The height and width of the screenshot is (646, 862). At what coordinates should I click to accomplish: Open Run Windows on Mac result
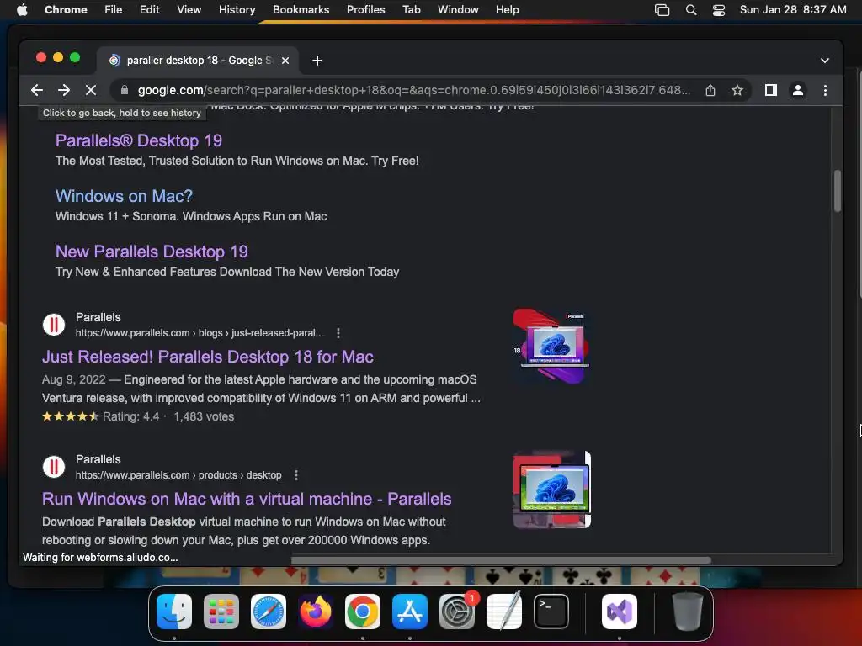click(247, 499)
